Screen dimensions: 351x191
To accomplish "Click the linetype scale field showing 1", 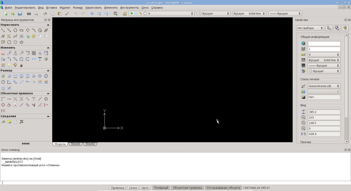I will click(x=324, y=49).
